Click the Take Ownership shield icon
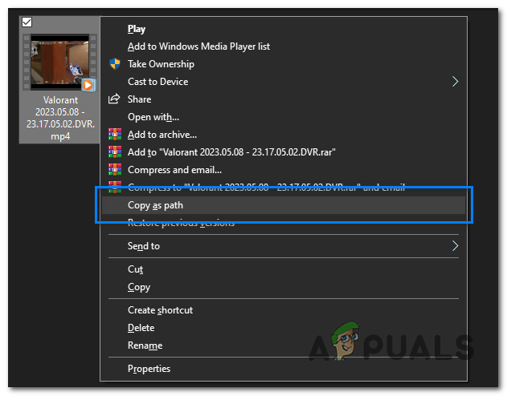The image size is (507, 396). [115, 64]
